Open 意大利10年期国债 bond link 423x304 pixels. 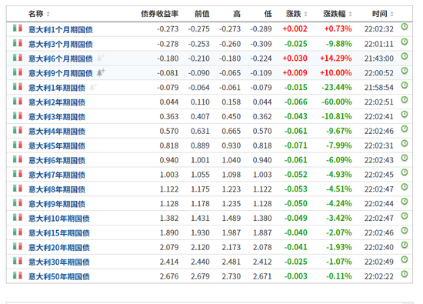[x=59, y=219]
